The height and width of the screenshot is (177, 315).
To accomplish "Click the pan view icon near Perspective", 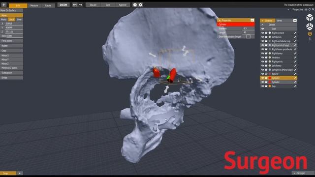I will point(306,10).
